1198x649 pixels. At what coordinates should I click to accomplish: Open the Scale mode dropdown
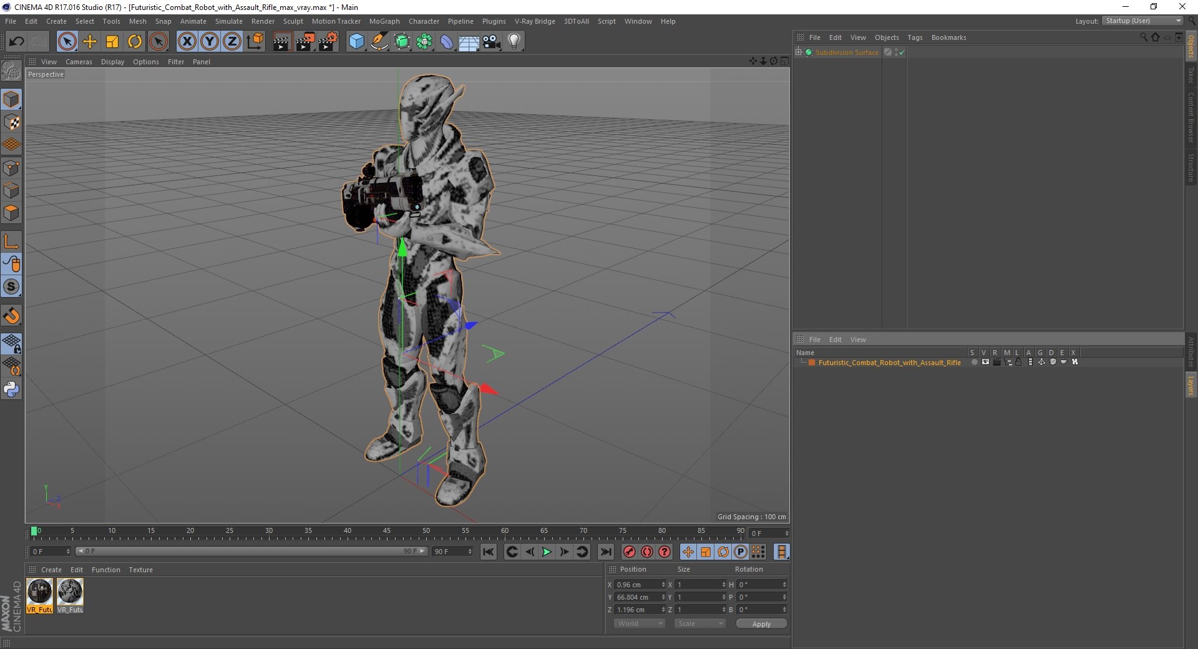pyautogui.click(x=700, y=623)
